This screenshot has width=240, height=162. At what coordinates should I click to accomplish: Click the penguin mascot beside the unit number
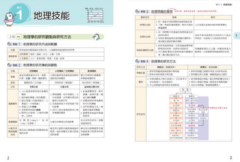9,19
